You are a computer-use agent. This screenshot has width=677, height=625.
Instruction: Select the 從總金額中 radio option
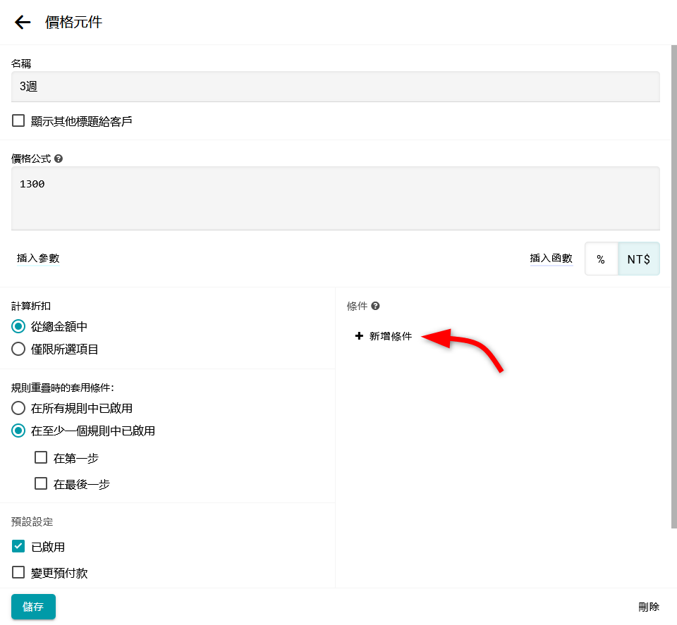tap(19, 327)
